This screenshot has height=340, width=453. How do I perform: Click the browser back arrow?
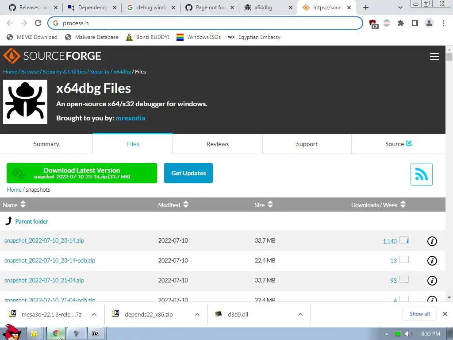click(x=10, y=23)
